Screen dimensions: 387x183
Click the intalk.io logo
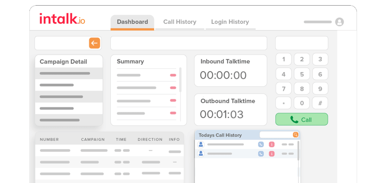point(62,19)
